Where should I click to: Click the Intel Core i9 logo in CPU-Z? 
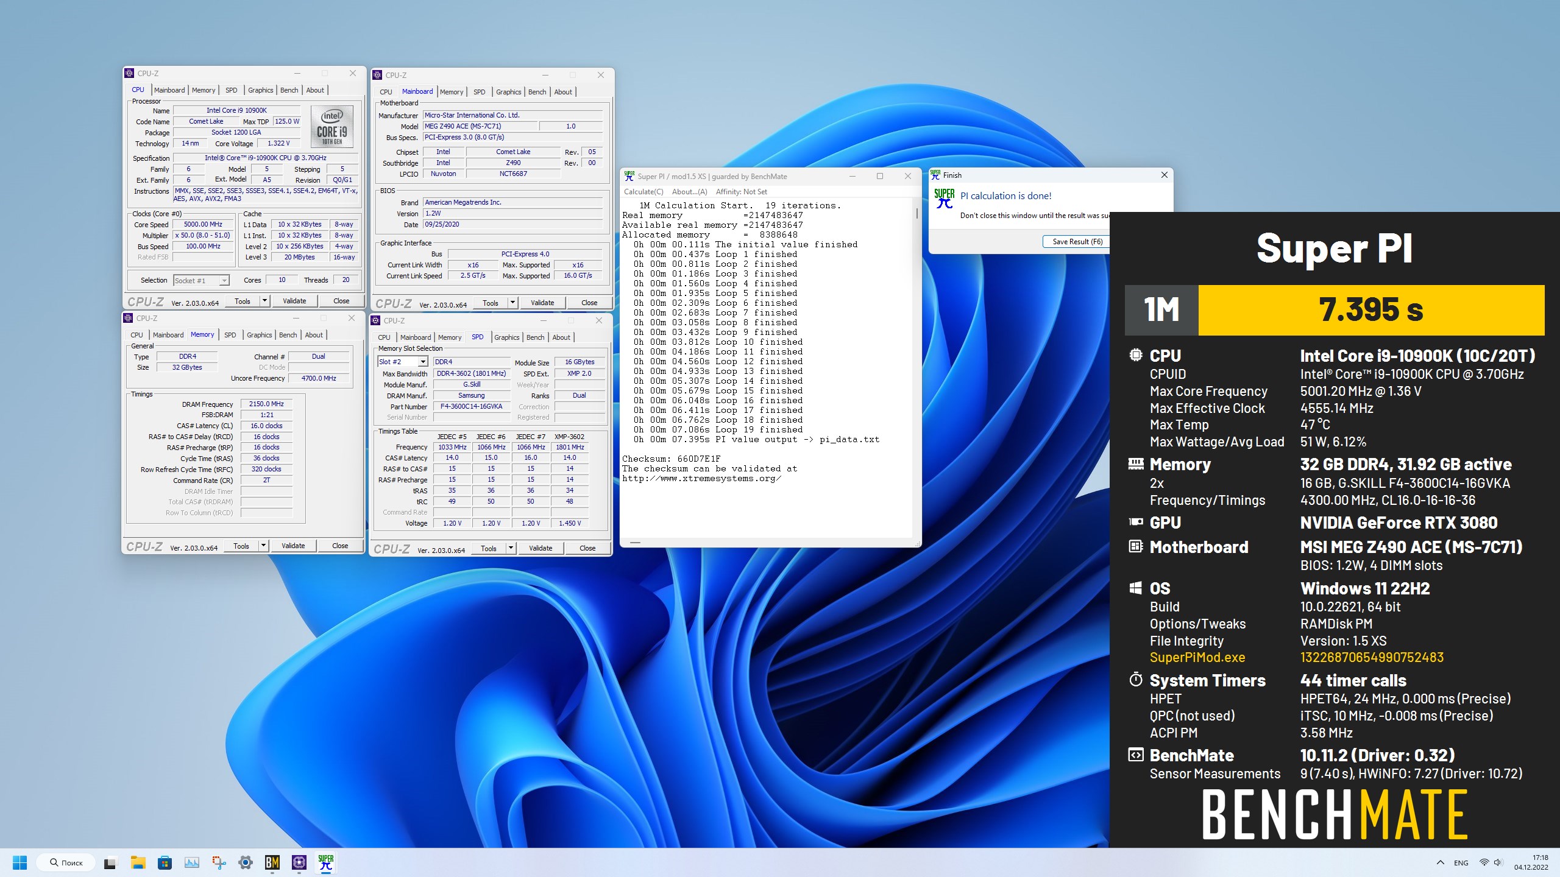[x=332, y=126]
